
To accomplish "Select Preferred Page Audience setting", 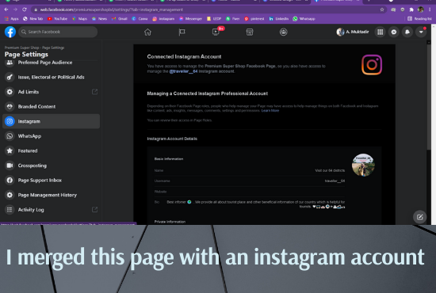I will click(52, 63).
